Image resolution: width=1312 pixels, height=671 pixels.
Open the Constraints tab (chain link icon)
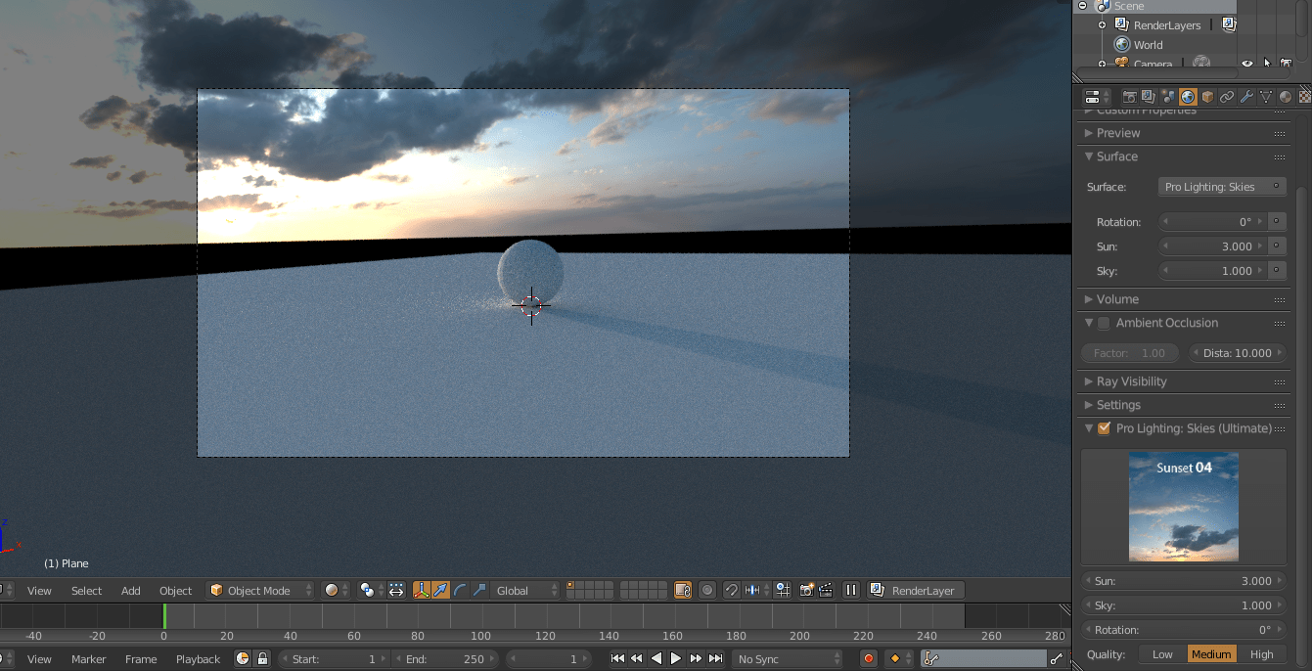coord(1227,96)
